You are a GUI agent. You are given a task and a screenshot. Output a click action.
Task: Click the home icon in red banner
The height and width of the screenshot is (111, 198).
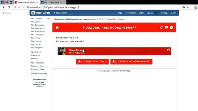(57, 27)
